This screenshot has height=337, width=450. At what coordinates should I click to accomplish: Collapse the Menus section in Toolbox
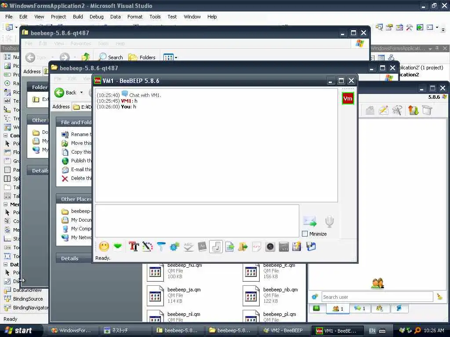pos(5,204)
